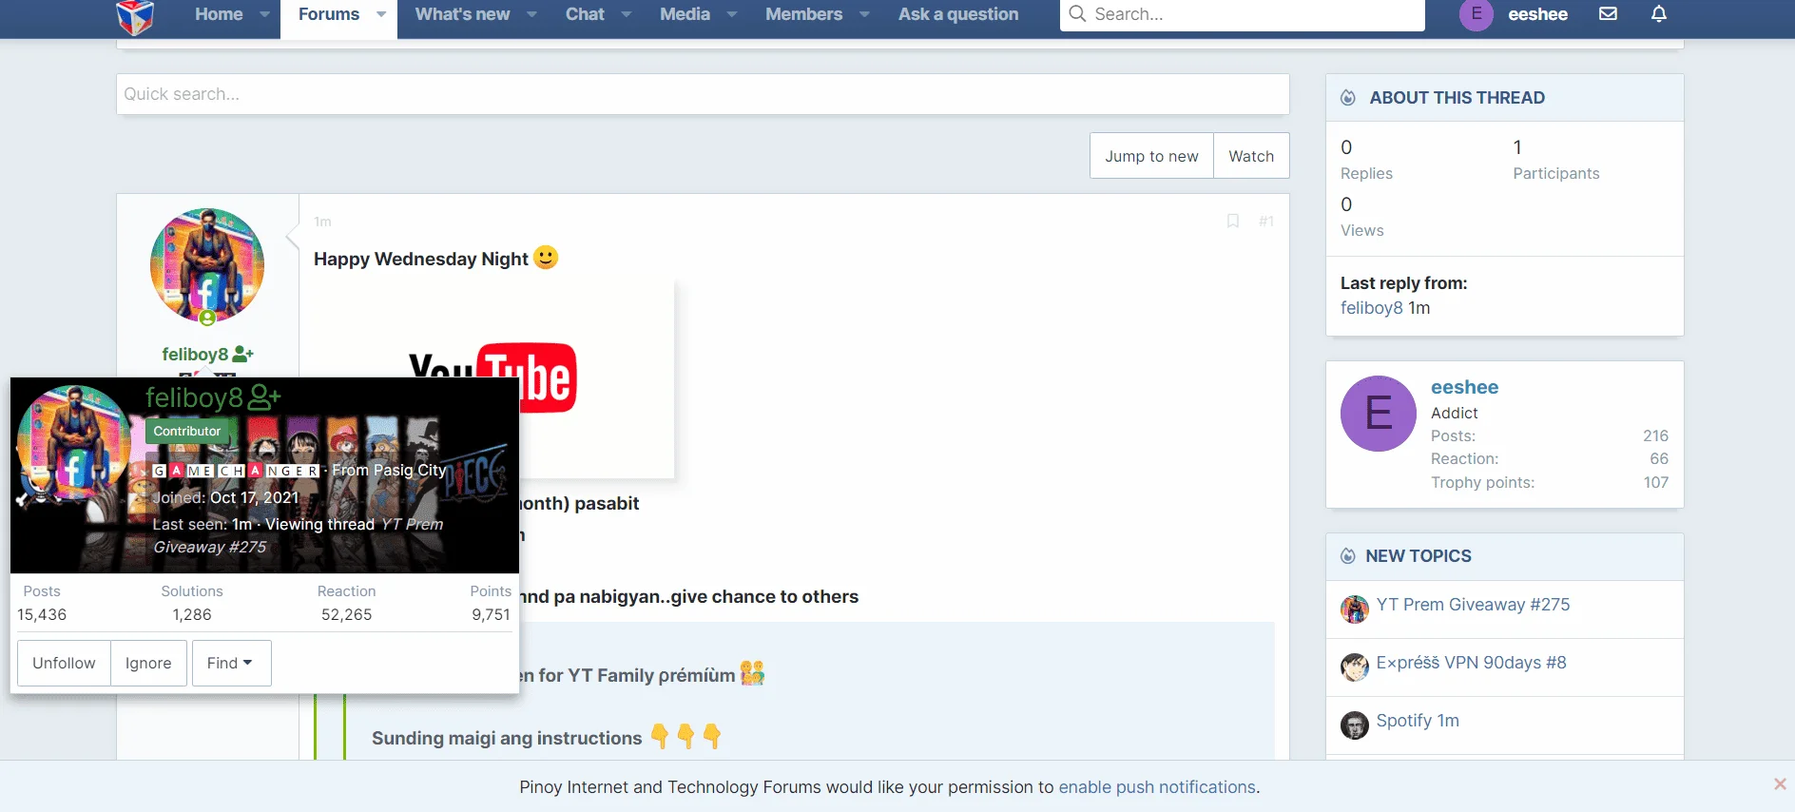This screenshot has height=812, width=1795.
Task: Open Spotify 1m topic
Action: click(1418, 721)
